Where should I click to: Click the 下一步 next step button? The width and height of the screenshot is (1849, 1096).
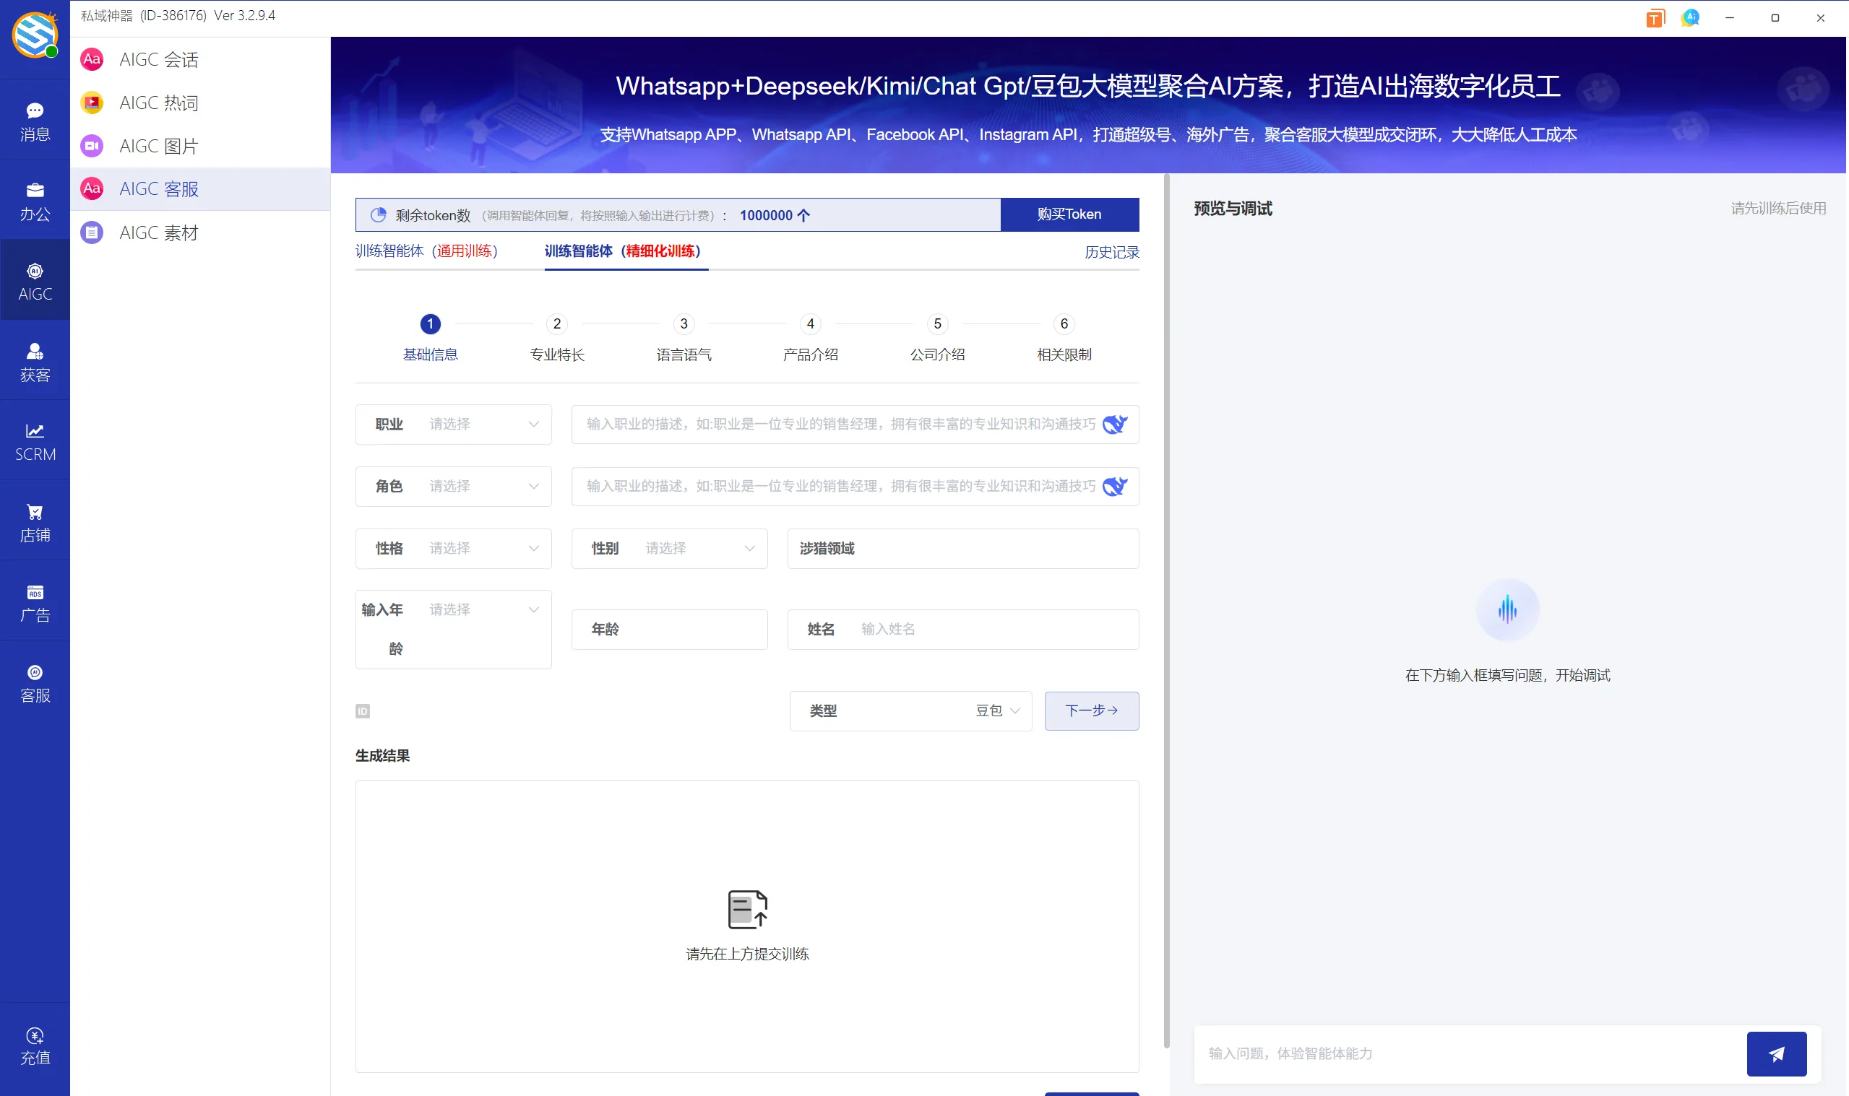pyautogui.click(x=1092, y=710)
